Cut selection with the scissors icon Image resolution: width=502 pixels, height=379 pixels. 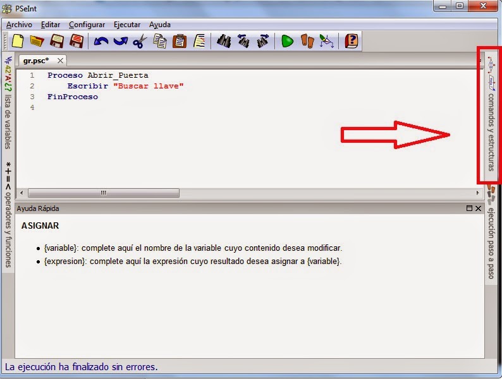[x=140, y=42]
